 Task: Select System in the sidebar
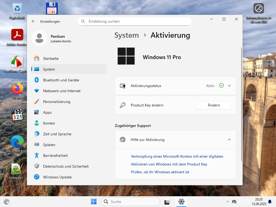pyautogui.click(x=69, y=69)
